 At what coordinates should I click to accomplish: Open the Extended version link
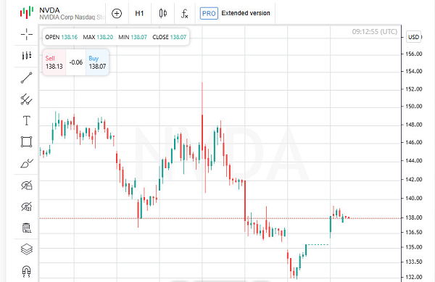(246, 13)
